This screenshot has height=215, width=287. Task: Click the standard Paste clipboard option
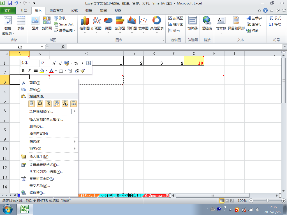pyautogui.click(x=31, y=104)
